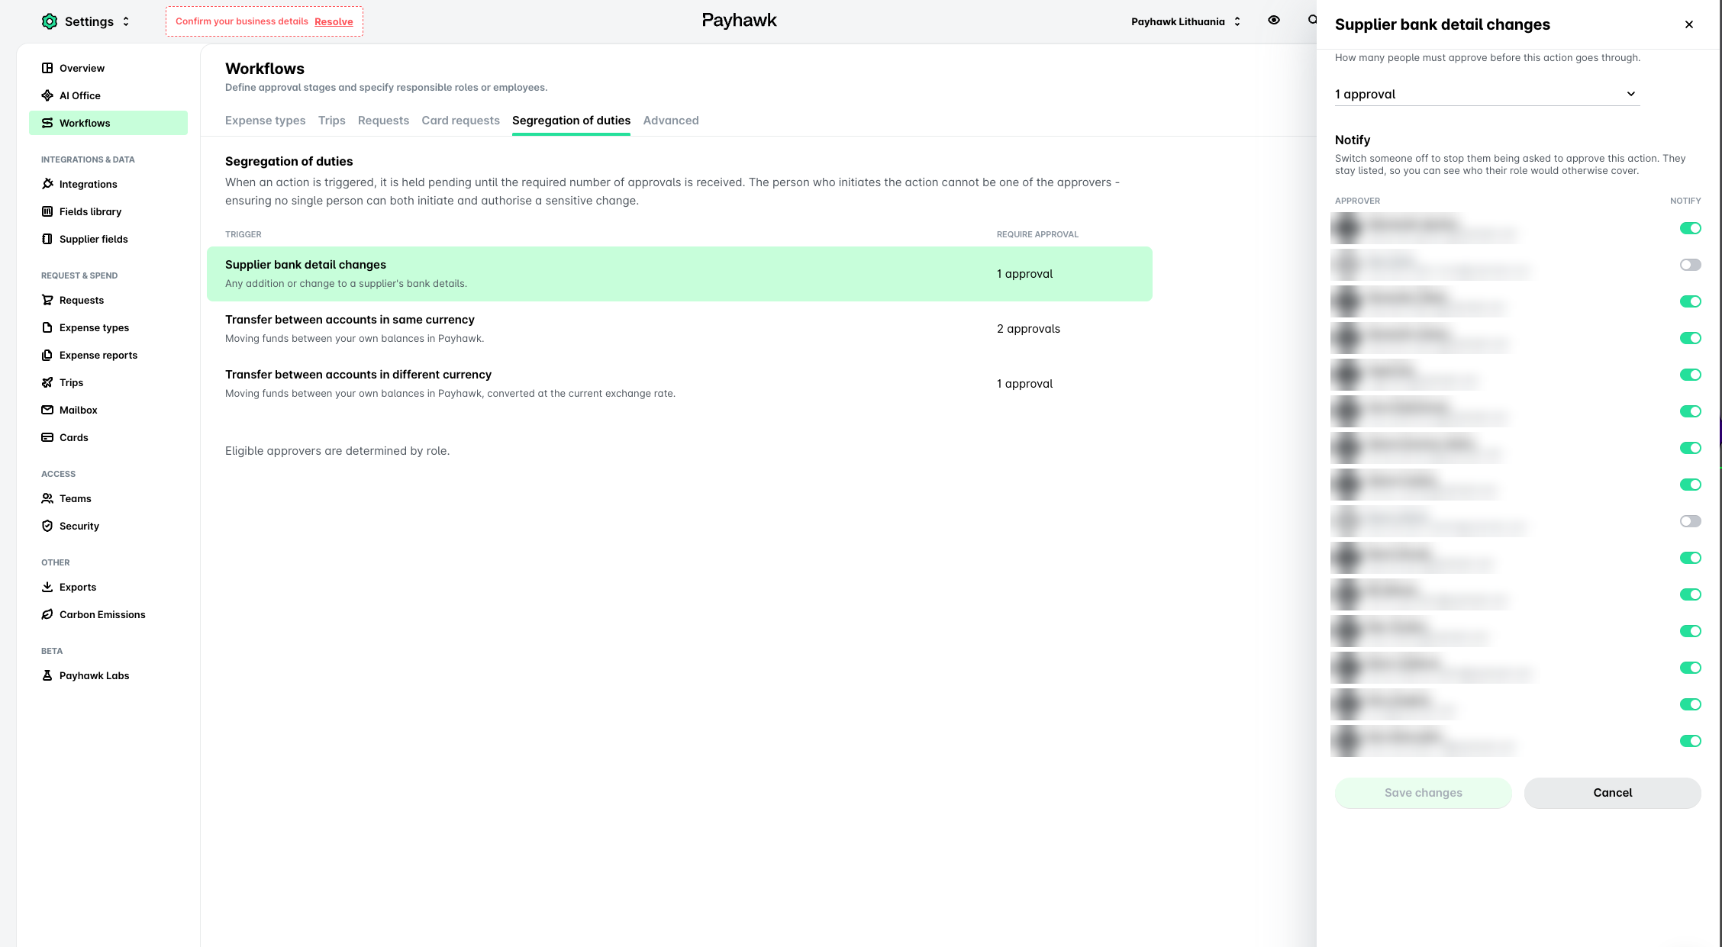
Task: Open Requests via its cart icon
Action: pos(47,300)
